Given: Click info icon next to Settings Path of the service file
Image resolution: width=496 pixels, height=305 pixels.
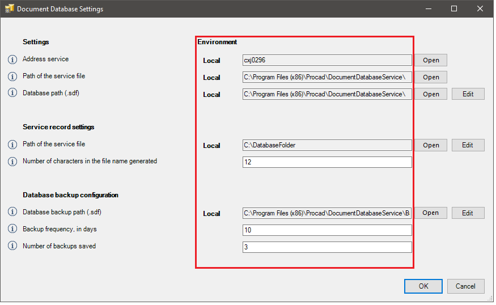Looking at the screenshot, I should [x=12, y=77].
